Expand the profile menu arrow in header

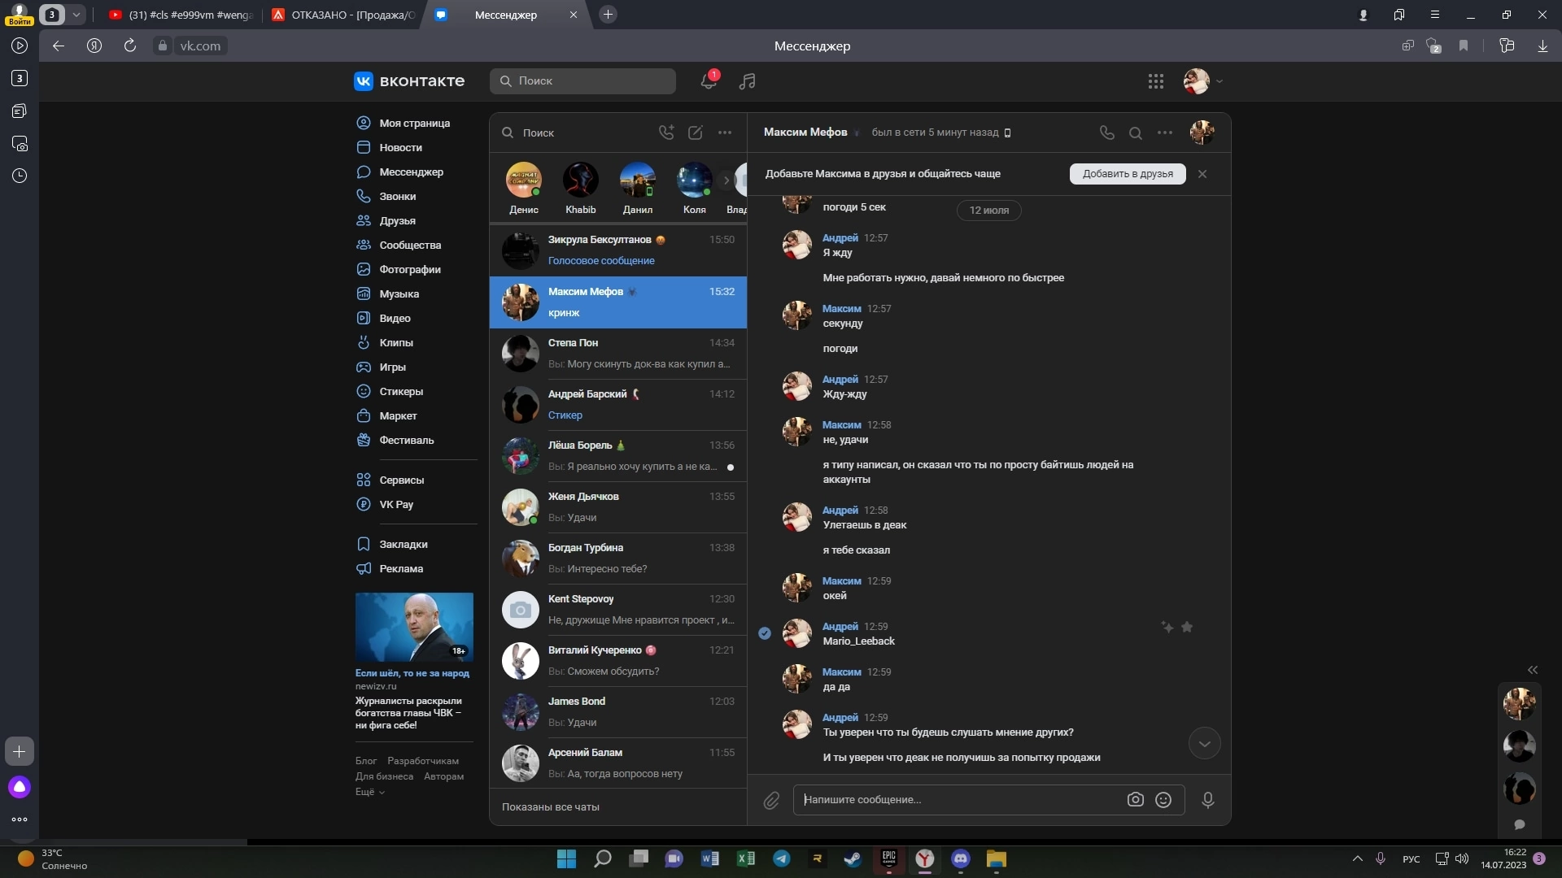1219,81
